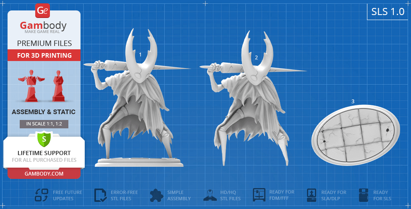This screenshot has height=209, width=411.
Task: Select the oval stone base part 3
Action: pos(355,134)
